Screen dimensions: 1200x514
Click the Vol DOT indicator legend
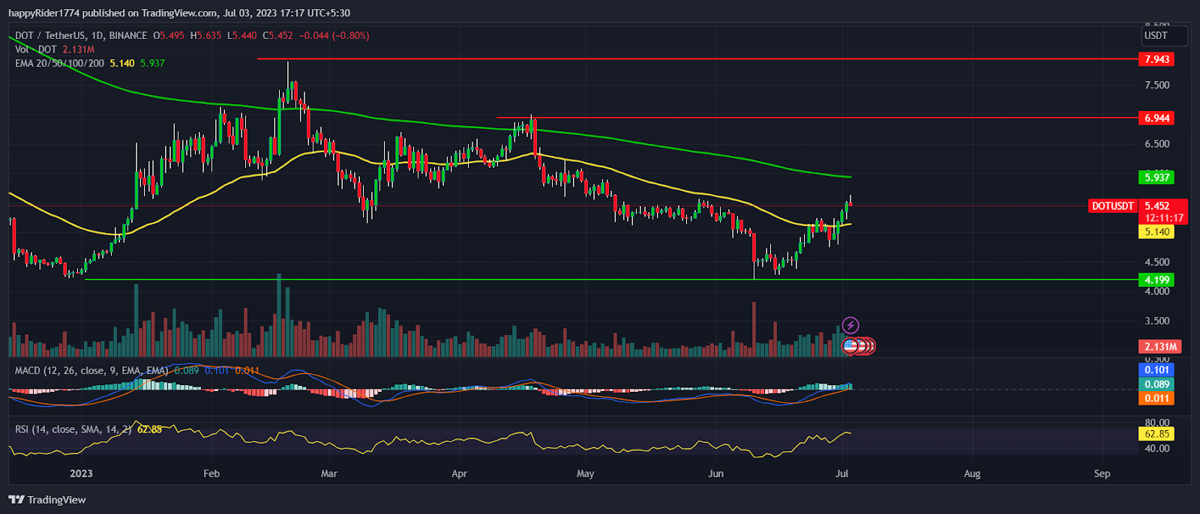pos(36,49)
